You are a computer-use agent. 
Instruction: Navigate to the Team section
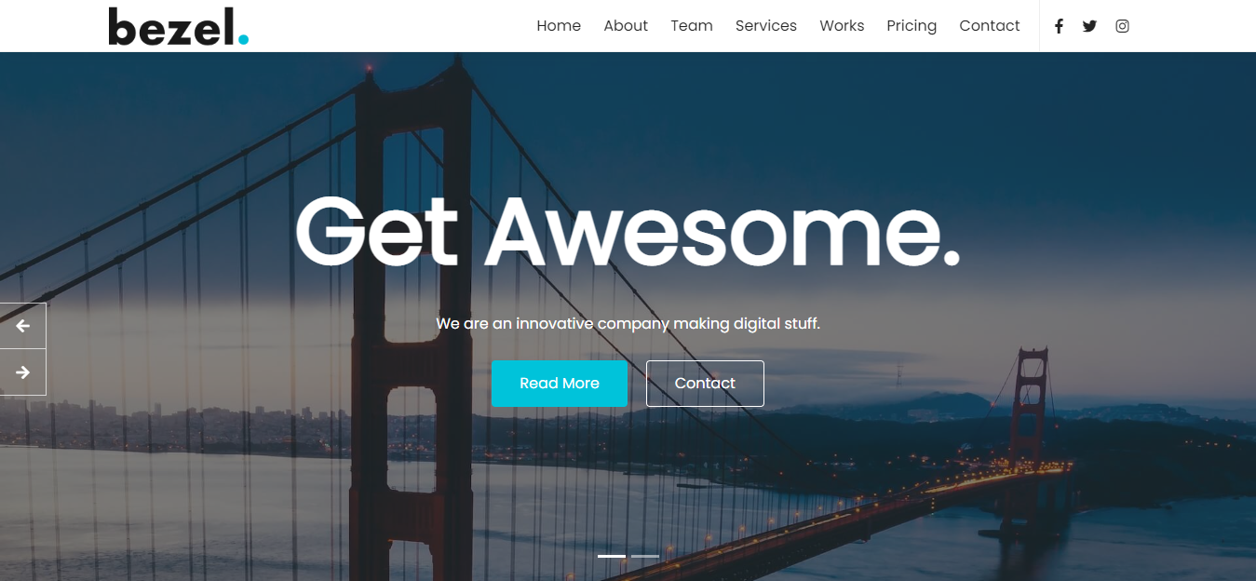point(692,26)
